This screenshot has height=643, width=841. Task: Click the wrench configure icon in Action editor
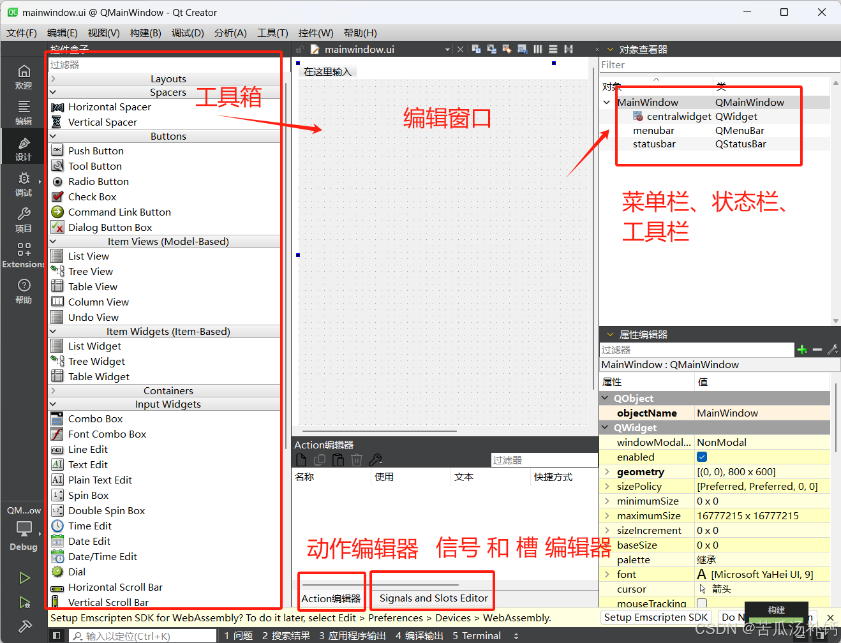click(x=375, y=460)
